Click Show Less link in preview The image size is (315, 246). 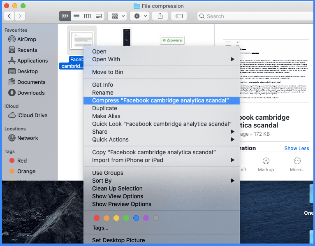coord(296,149)
